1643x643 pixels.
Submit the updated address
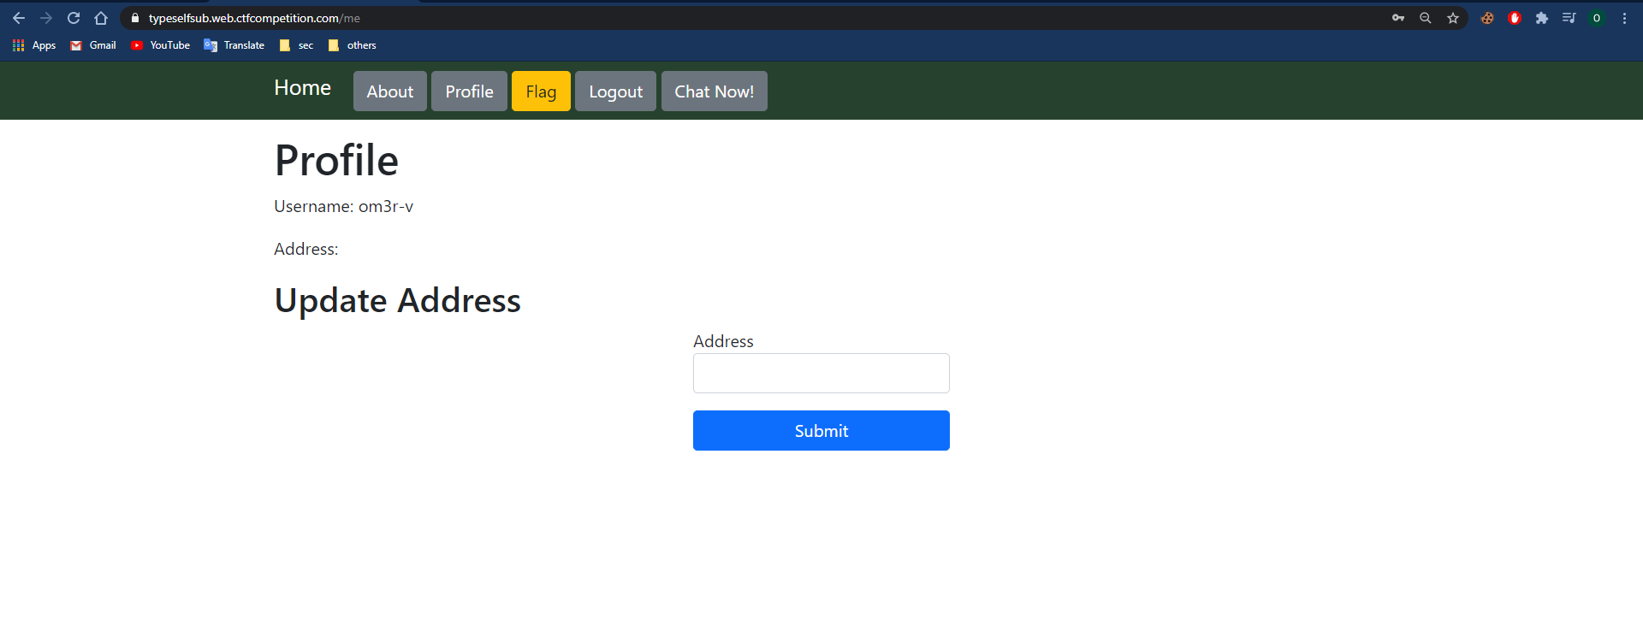tap(821, 431)
